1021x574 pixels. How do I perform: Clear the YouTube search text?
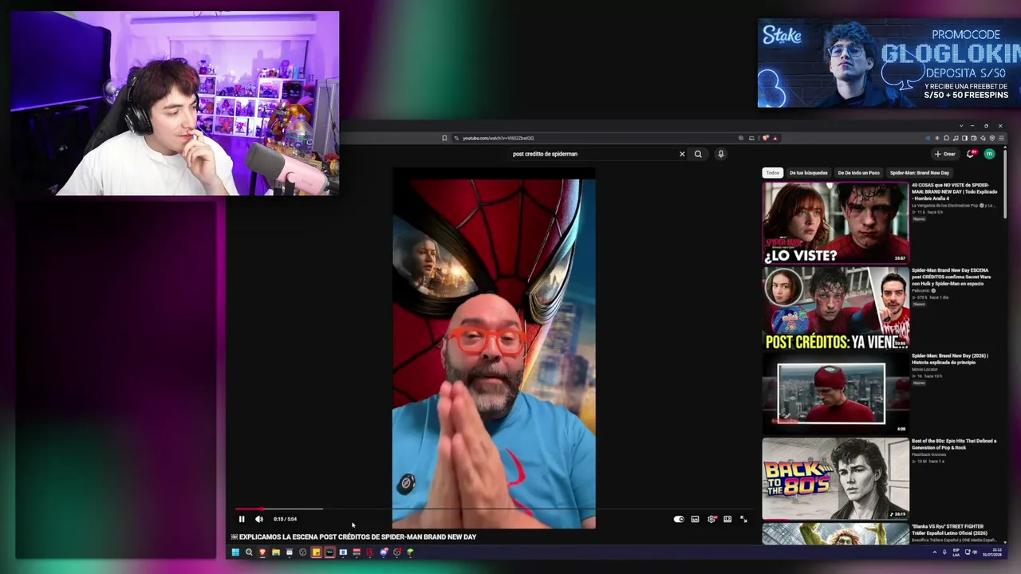[x=682, y=154]
